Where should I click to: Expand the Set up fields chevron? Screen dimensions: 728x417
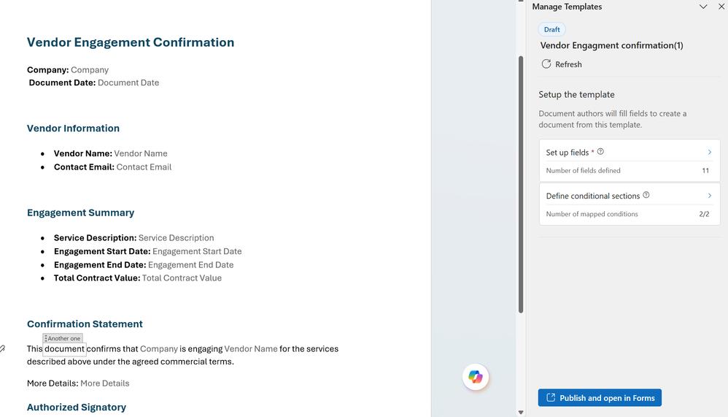(x=710, y=152)
